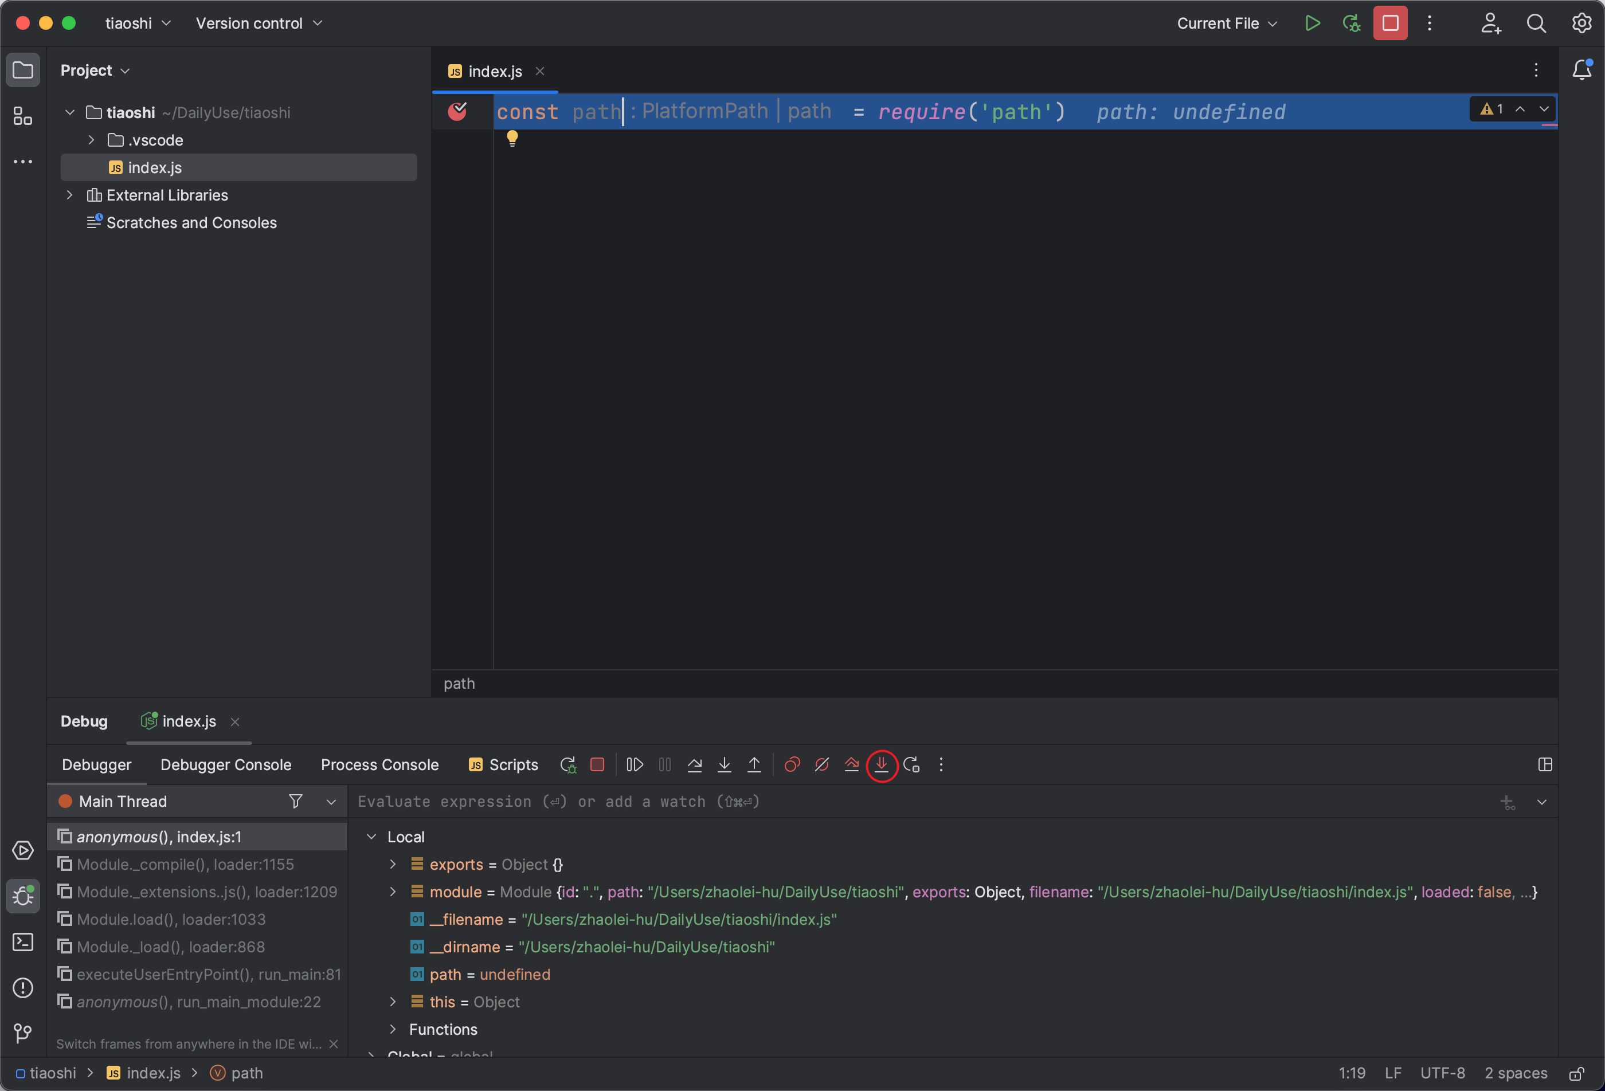The width and height of the screenshot is (1605, 1091).
Task: Click Step Over in debug toolbar
Action: [694, 764]
